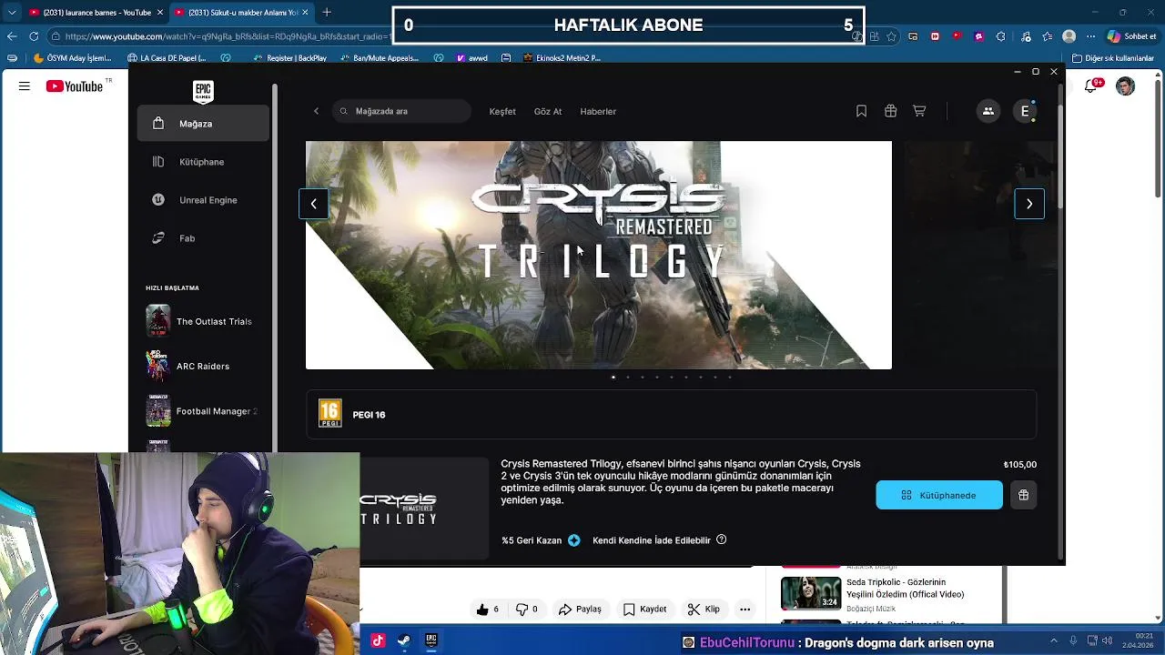This screenshot has width=1165, height=655.
Task: Open the gift icon in header
Action: (x=890, y=111)
